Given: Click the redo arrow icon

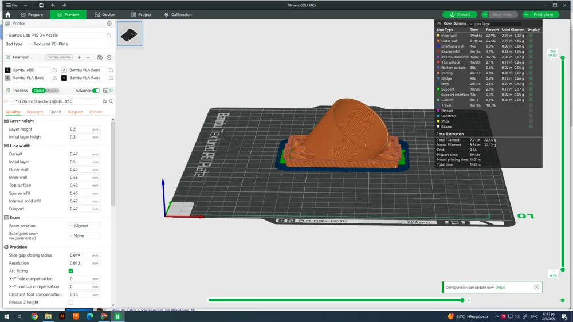Looking at the screenshot, I should (64, 5).
